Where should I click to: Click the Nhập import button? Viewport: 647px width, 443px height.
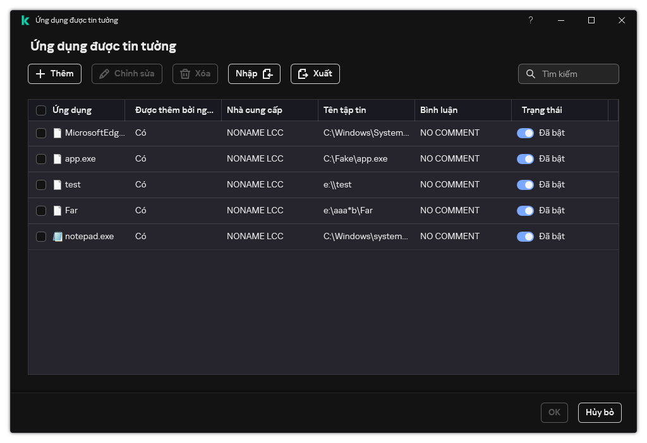pos(253,74)
